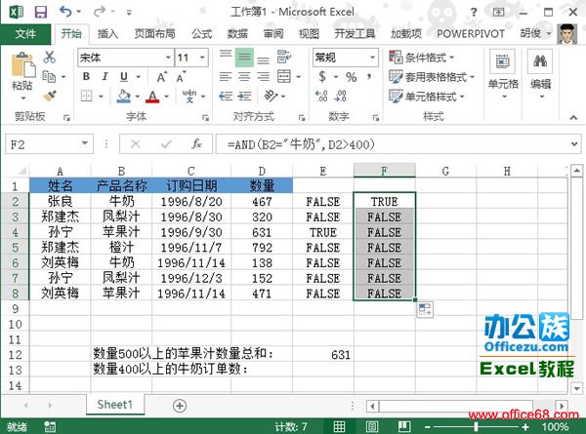The width and height of the screenshot is (586, 434).
Task: Expand the formula bar
Action: pos(574,144)
